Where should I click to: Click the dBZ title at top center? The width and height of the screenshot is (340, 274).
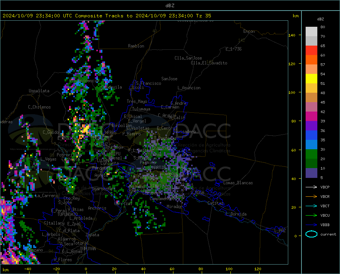point(170,6)
